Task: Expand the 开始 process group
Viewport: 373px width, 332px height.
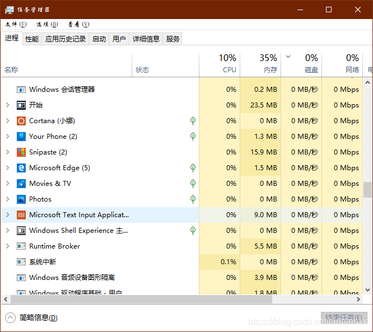Action: pyautogui.click(x=8, y=105)
